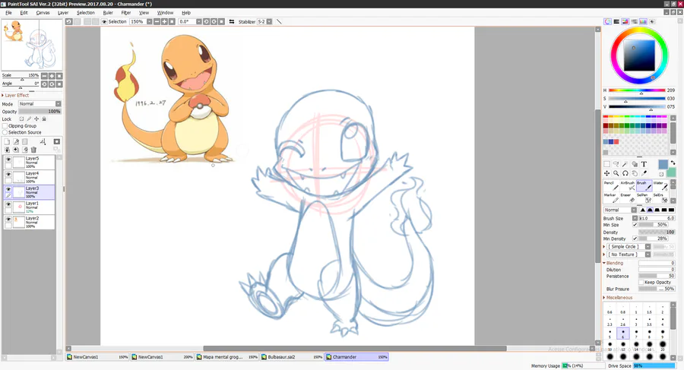Screen dimensions: 684x370
Task: Collapse the Blending section
Action: 613,263
